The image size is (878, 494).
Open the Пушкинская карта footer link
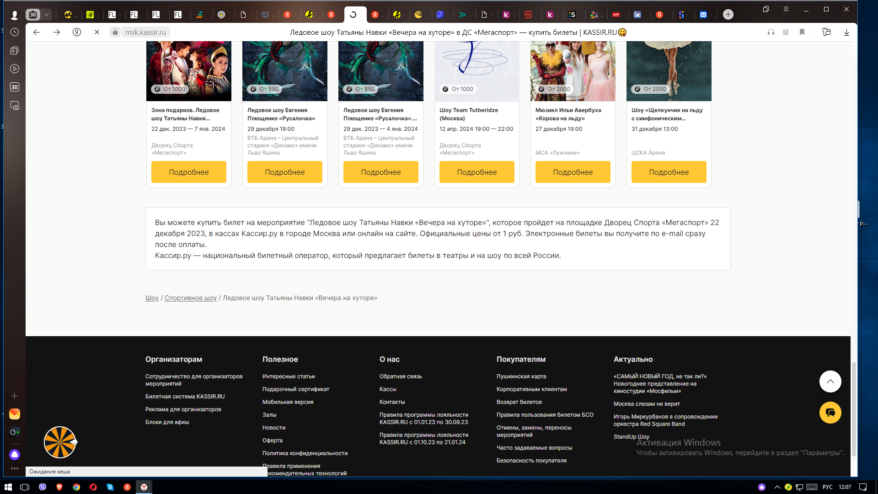tap(521, 376)
